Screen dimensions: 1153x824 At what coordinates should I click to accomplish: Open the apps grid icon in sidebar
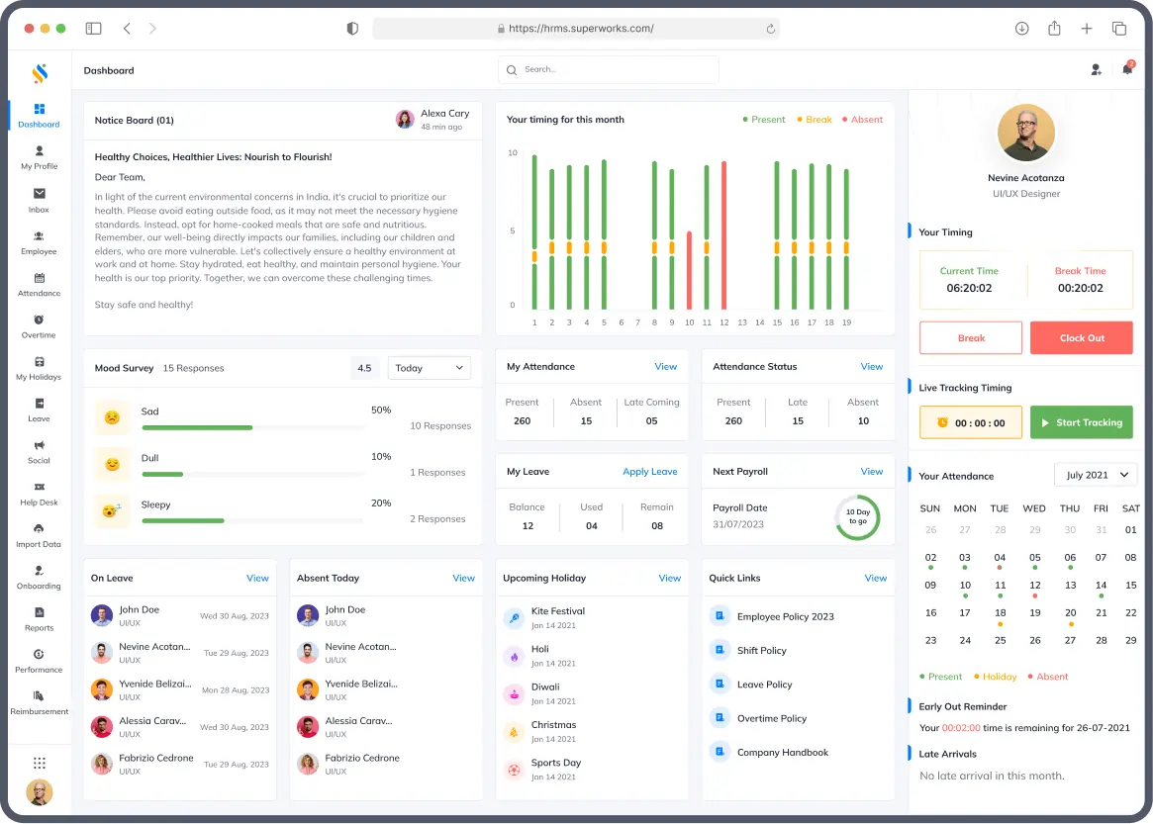click(40, 763)
